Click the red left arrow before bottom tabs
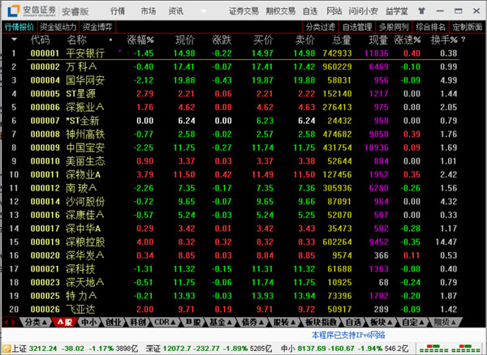The height and width of the screenshot is (355, 487). coord(6,322)
